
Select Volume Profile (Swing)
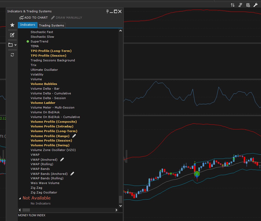tap(50, 145)
